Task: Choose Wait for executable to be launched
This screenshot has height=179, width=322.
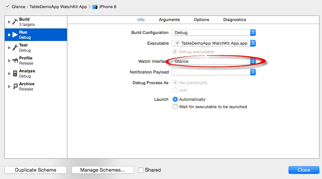Action: click(175, 107)
